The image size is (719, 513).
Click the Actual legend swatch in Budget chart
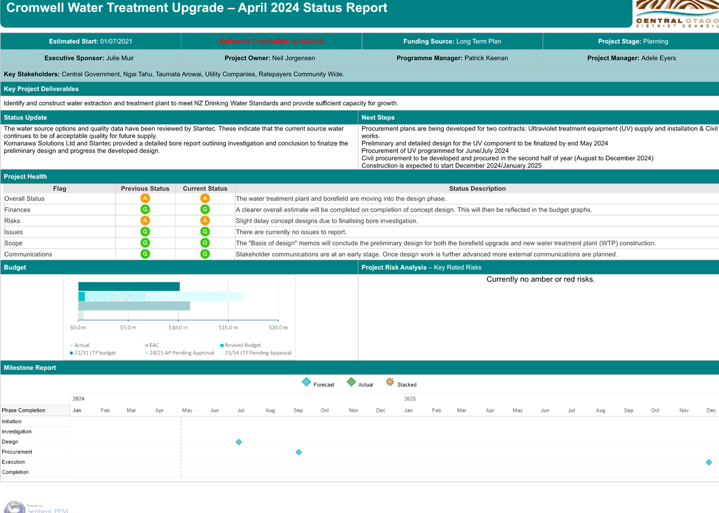(71, 345)
